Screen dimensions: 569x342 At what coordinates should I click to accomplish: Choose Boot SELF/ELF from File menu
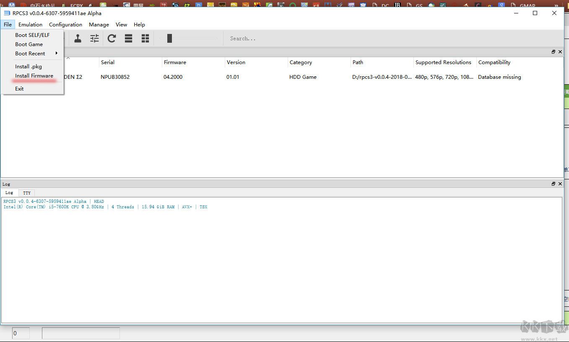point(32,35)
